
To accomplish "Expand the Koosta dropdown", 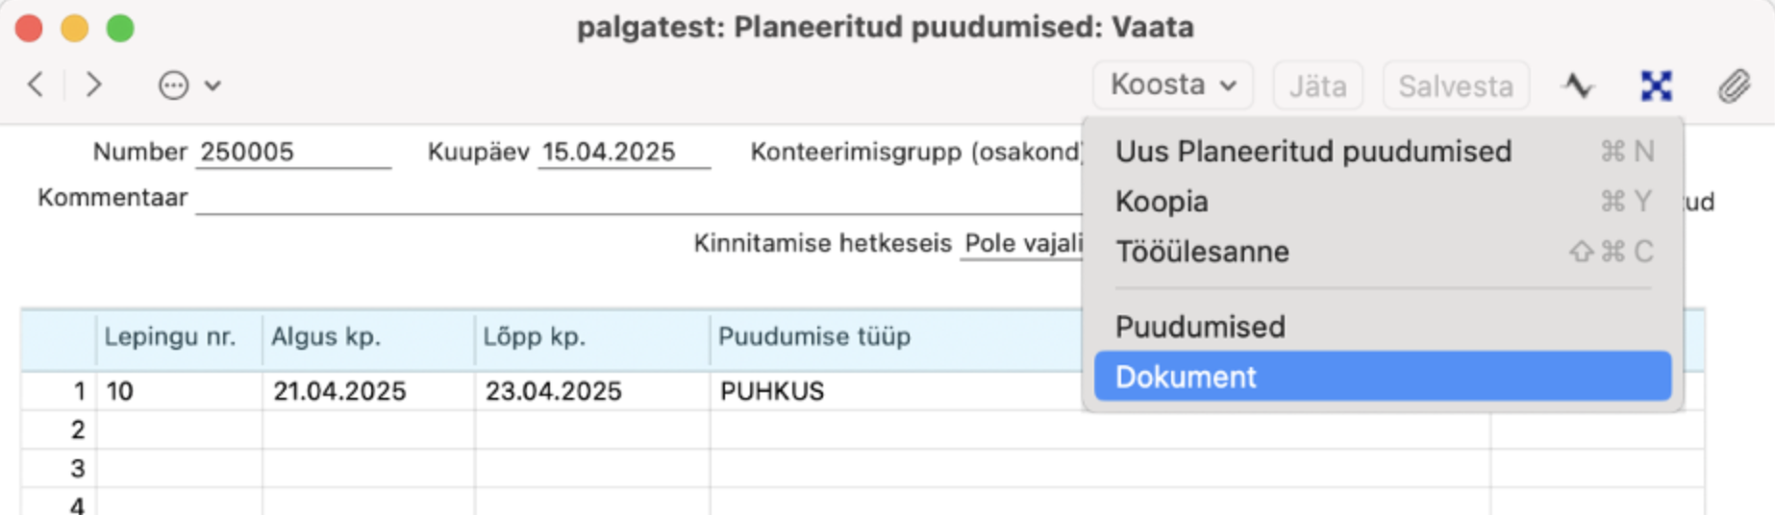I will 1172,86.
